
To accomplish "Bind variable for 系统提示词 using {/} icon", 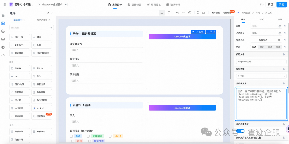I will click(x=284, y=83).
